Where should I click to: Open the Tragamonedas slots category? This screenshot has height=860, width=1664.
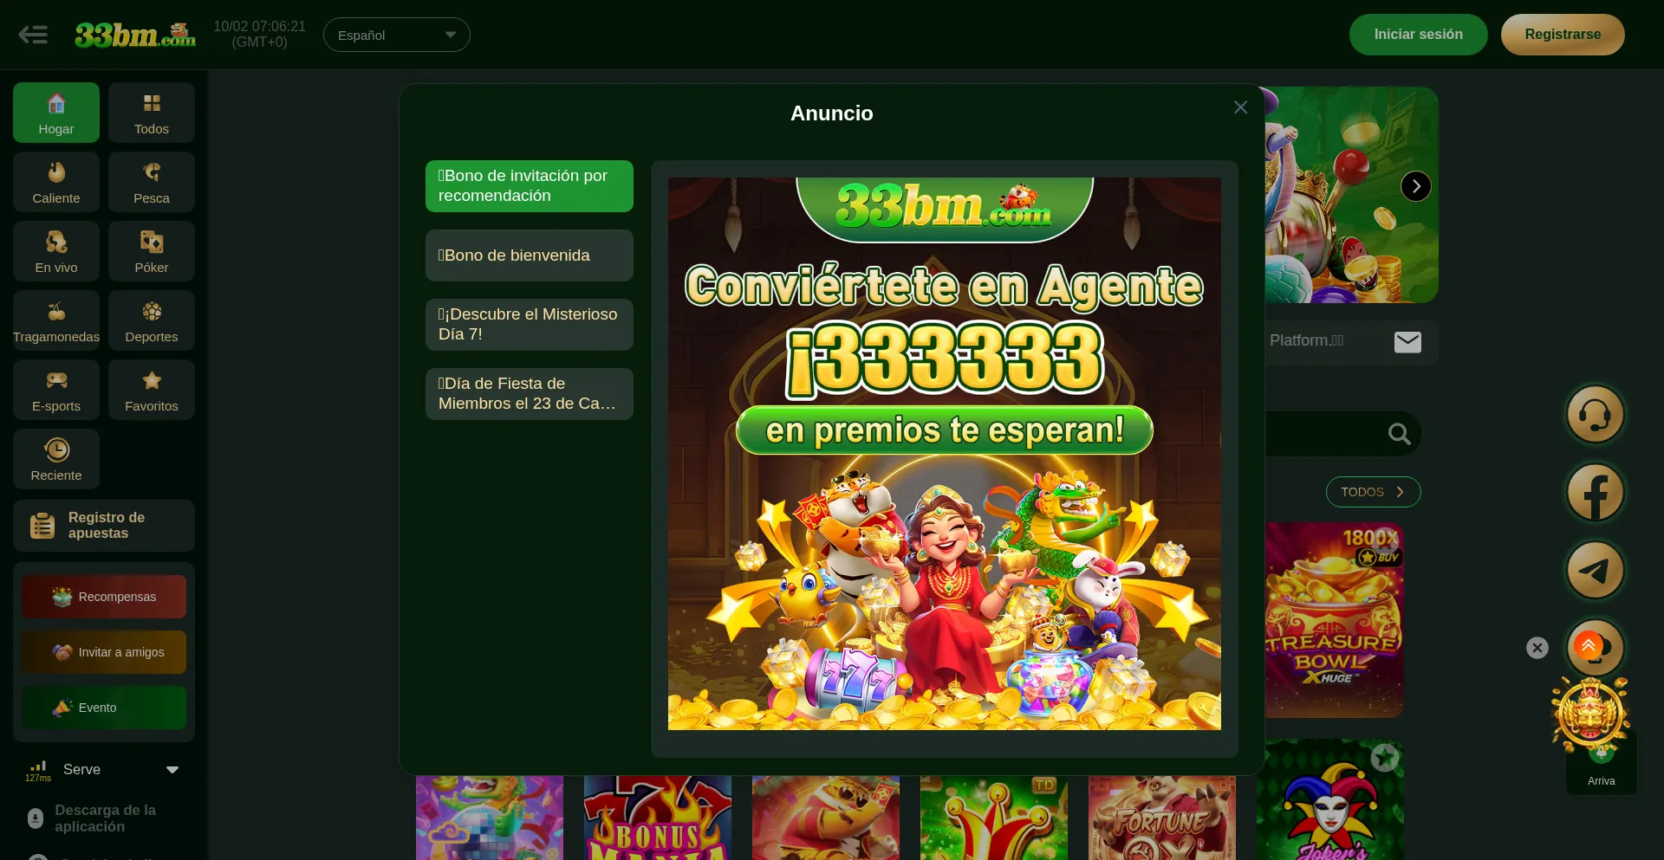[x=56, y=320]
